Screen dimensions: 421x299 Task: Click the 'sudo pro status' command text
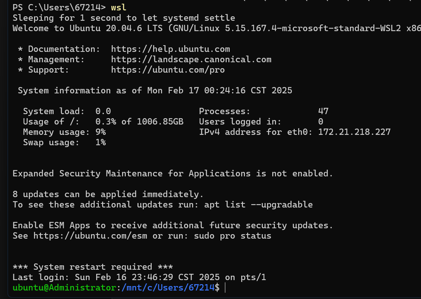click(x=233, y=236)
